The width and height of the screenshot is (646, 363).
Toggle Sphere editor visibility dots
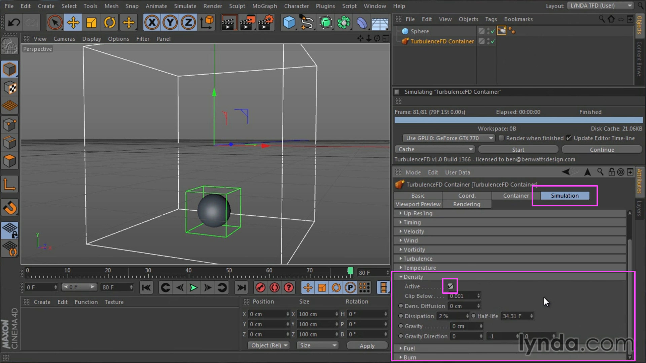coord(488,31)
